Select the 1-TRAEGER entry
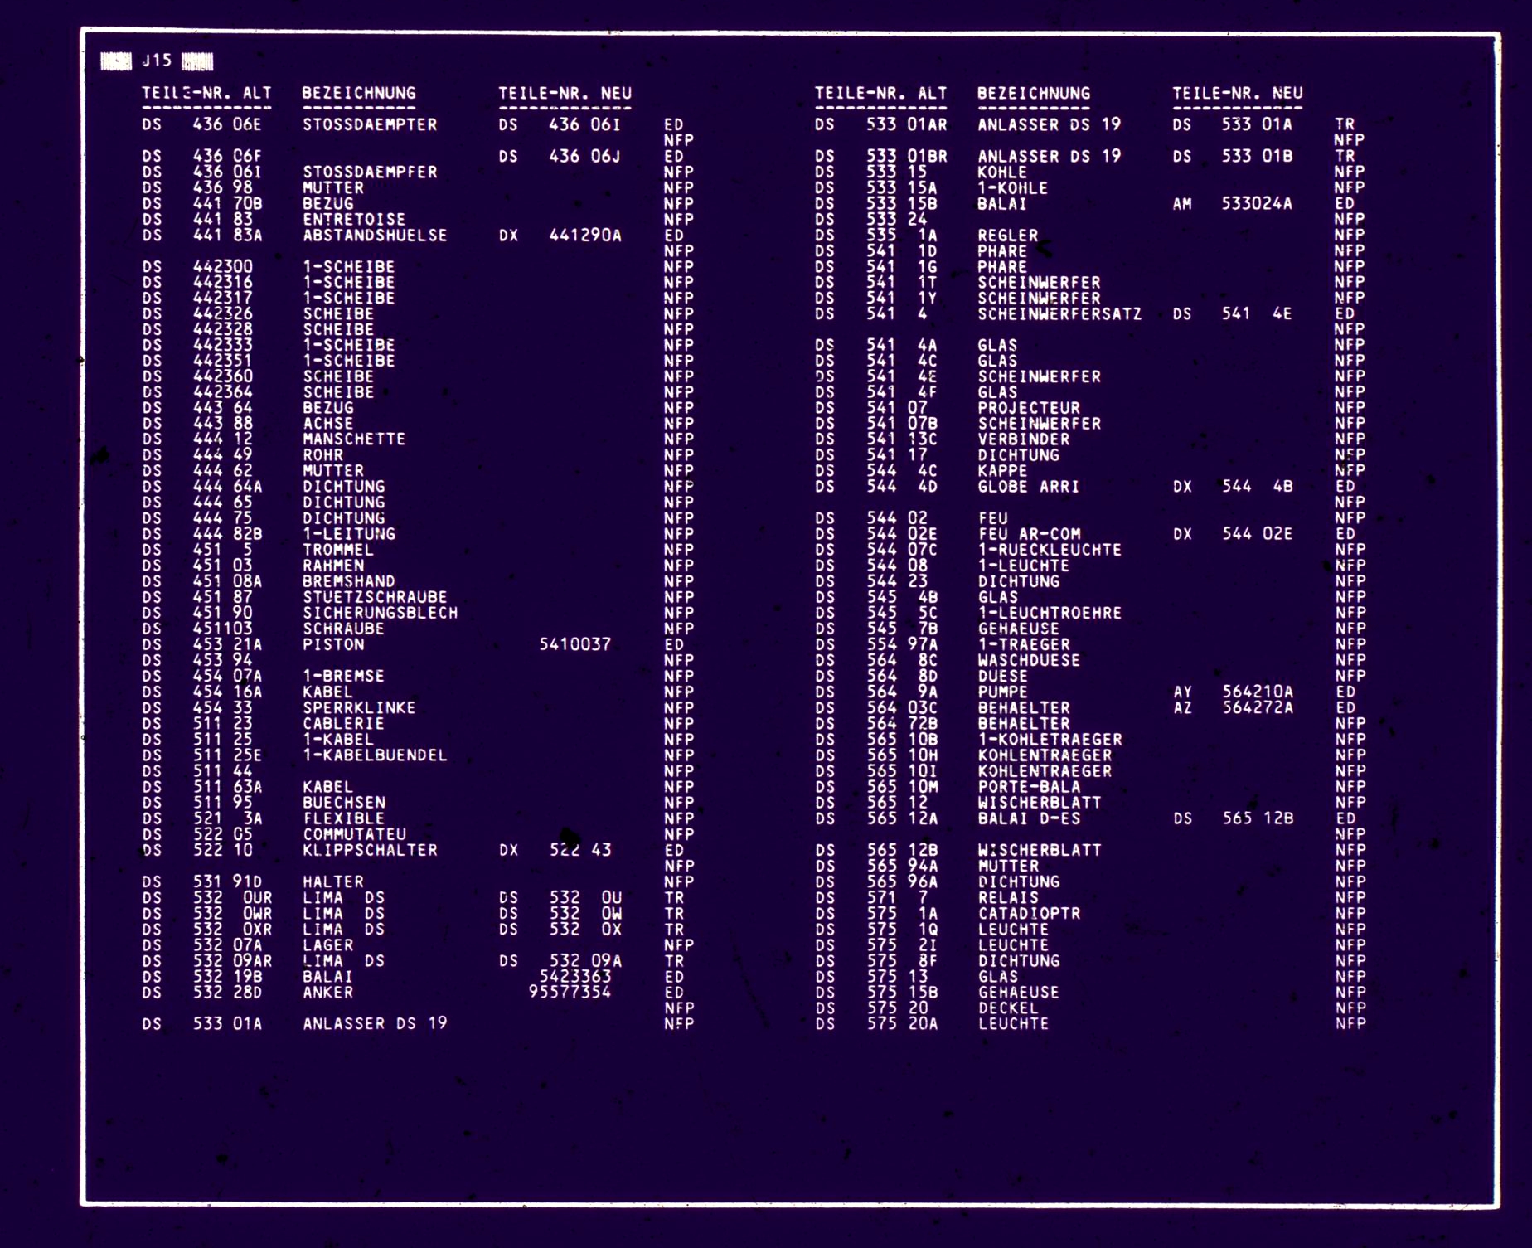This screenshot has height=1248, width=1532. pos(1024,644)
